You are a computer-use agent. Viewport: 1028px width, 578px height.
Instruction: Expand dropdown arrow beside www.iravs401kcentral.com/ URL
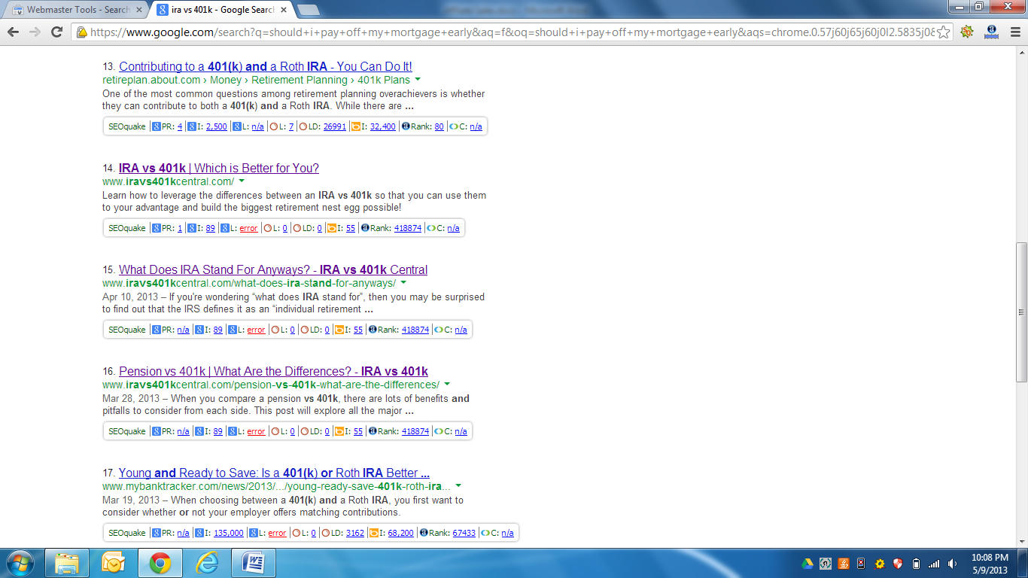[242, 181]
